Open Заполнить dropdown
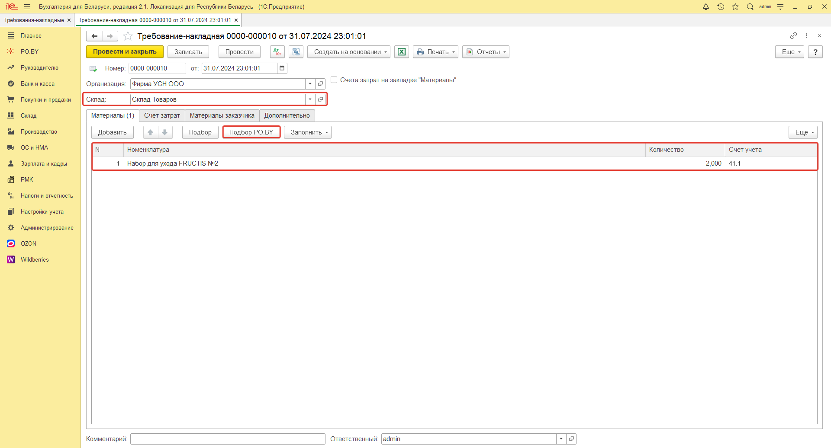 pyautogui.click(x=308, y=132)
